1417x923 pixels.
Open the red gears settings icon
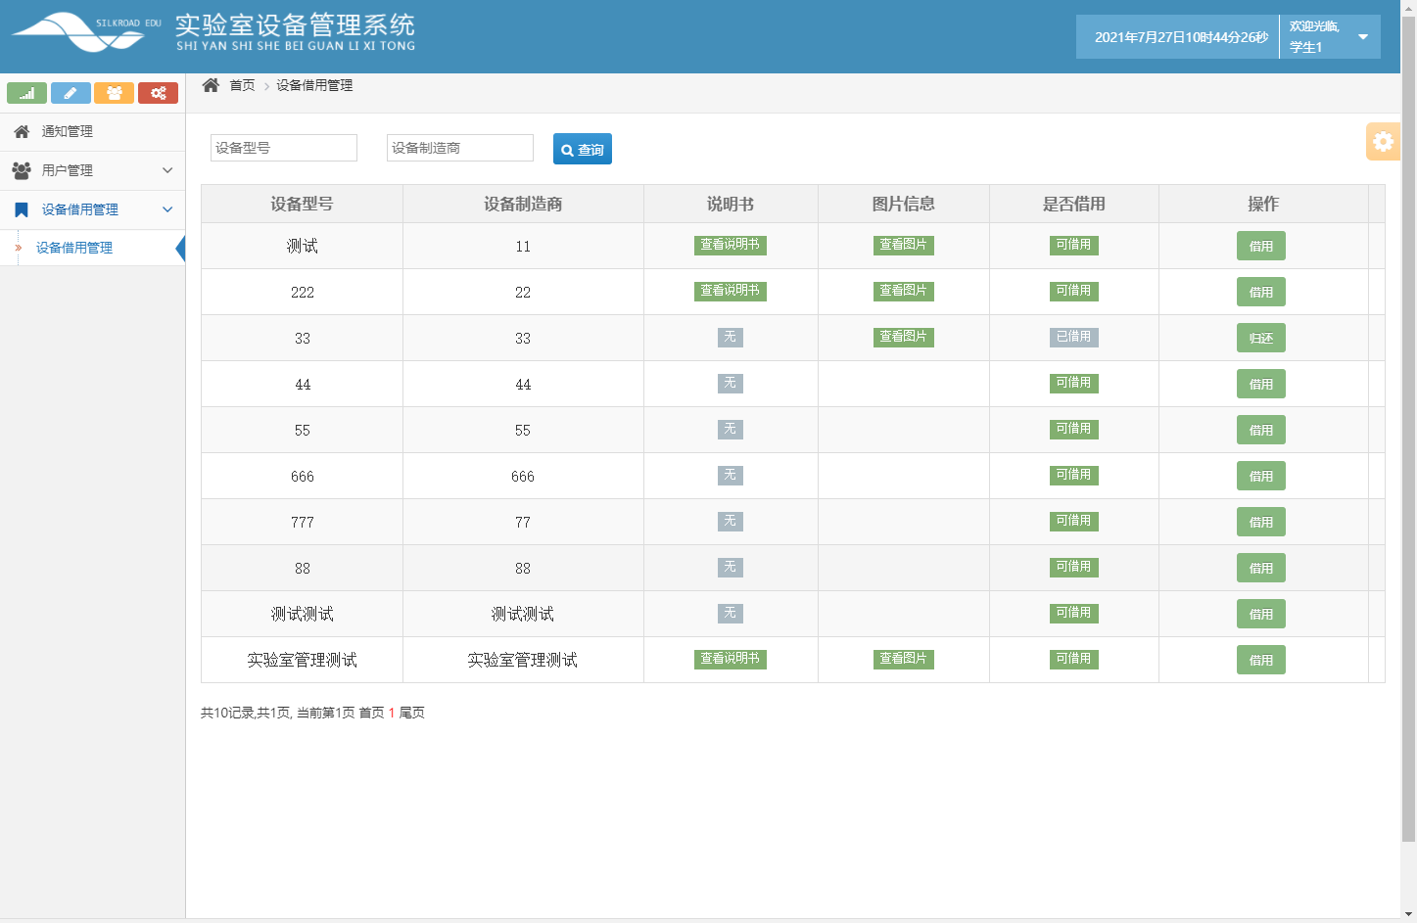point(158,93)
